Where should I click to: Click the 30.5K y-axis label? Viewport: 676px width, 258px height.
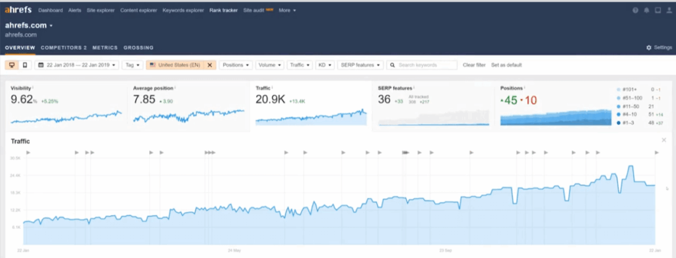click(x=15, y=158)
